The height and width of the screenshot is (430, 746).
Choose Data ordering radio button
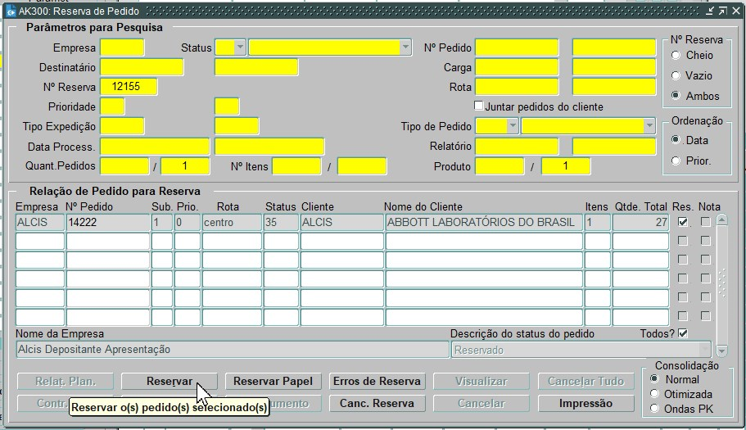pyautogui.click(x=676, y=140)
